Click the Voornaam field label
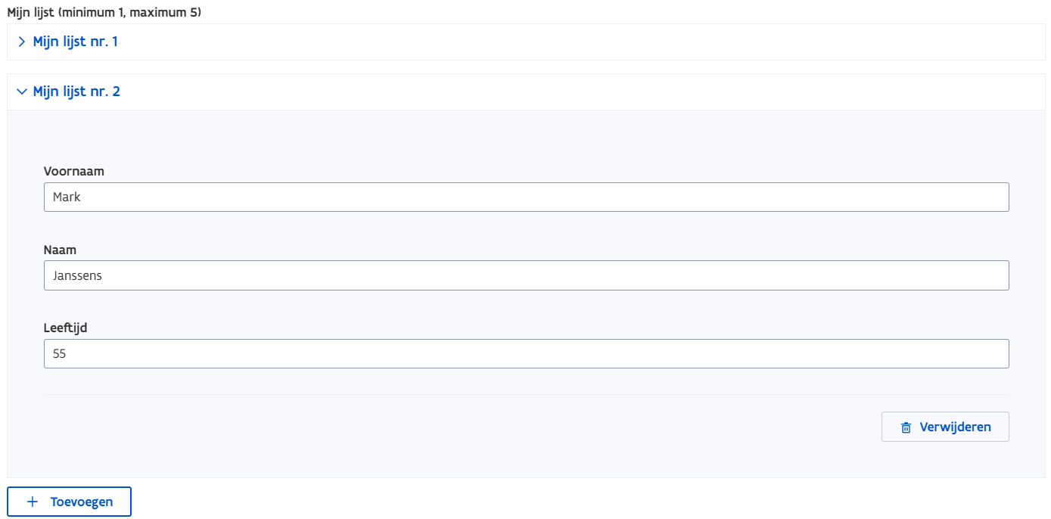1051x519 pixels. (74, 171)
